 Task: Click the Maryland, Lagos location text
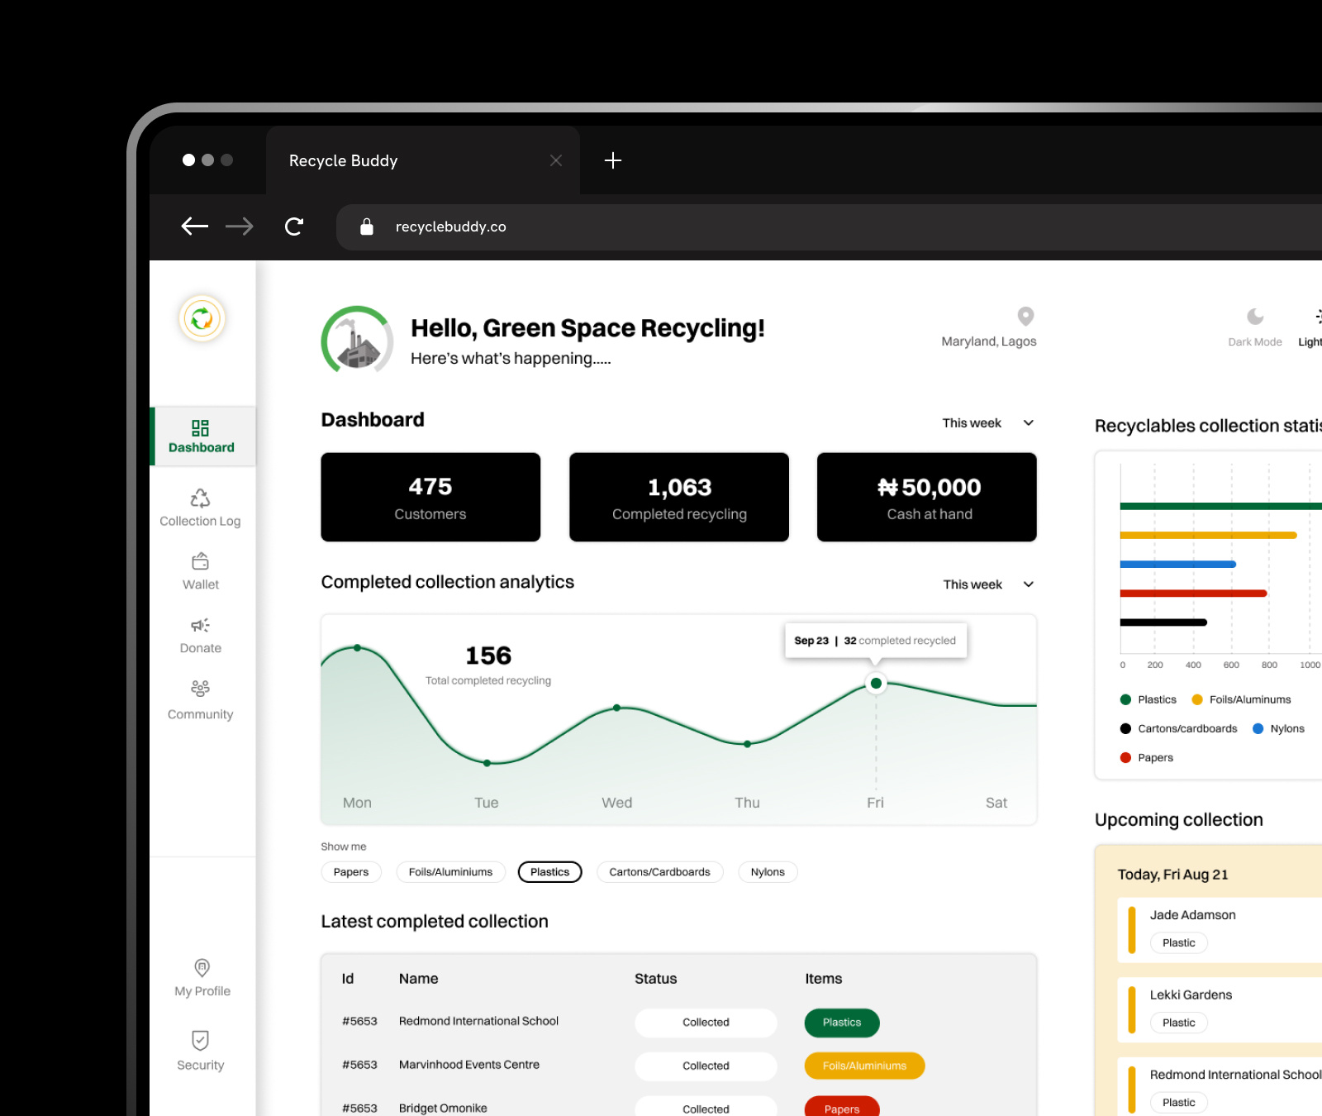point(989,341)
